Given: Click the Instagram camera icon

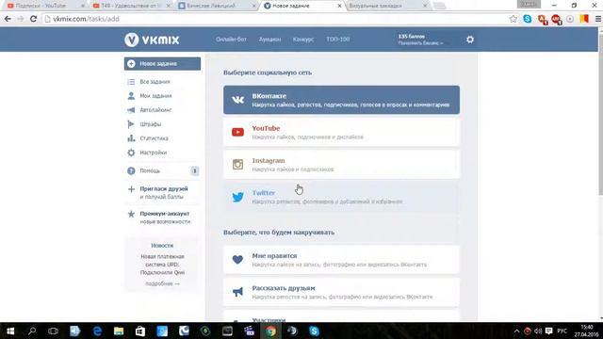Looking at the screenshot, I should (237, 165).
